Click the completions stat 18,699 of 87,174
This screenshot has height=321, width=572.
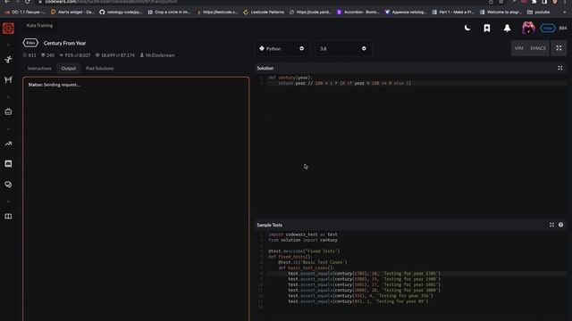tap(115, 55)
